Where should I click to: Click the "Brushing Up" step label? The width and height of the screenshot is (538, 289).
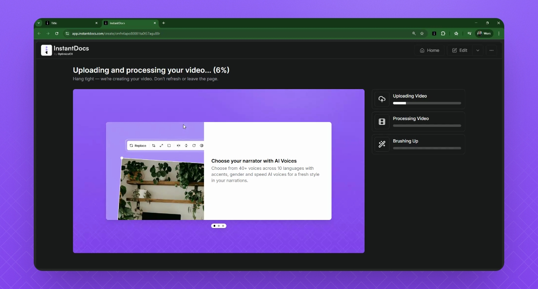pos(406,141)
